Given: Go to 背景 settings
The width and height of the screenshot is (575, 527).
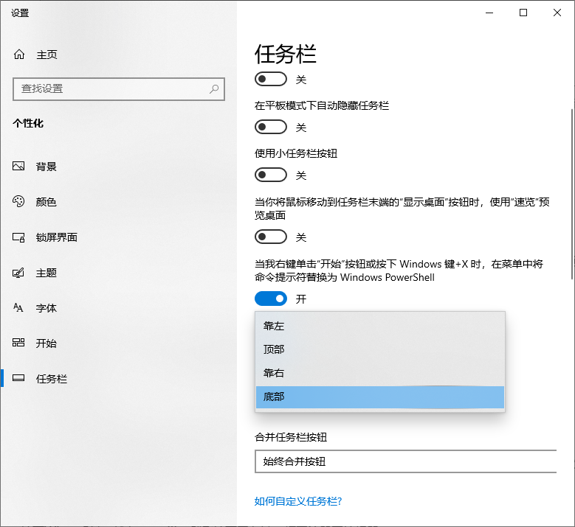Looking at the screenshot, I should click(47, 167).
